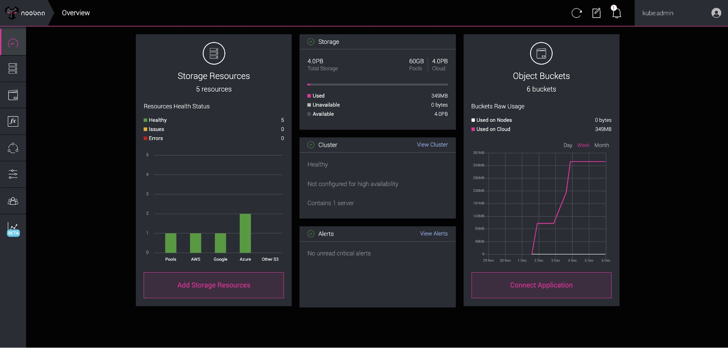728x348 pixels.
Task: Open the notes edit icon in header
Action: pyautogui.click(x=596, y=13)
